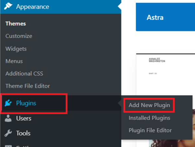Click the Users person icon

coord(9,118)
